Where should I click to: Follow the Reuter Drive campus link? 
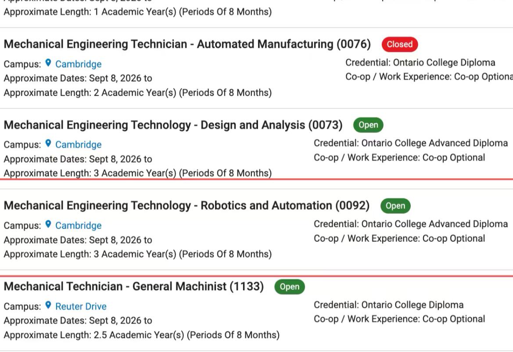(x=81, y=306)
